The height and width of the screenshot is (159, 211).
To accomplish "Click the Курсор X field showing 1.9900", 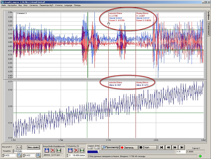I will pyautogui.click(x=195, y=152).
